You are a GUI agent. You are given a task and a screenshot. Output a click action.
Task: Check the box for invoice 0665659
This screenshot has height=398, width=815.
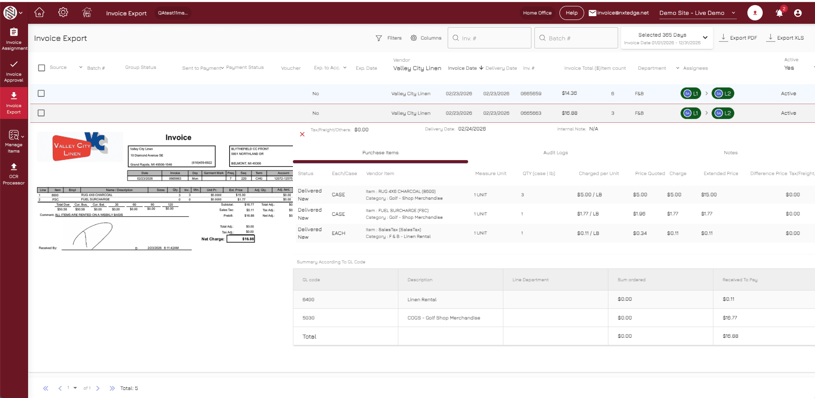point(41,93)
